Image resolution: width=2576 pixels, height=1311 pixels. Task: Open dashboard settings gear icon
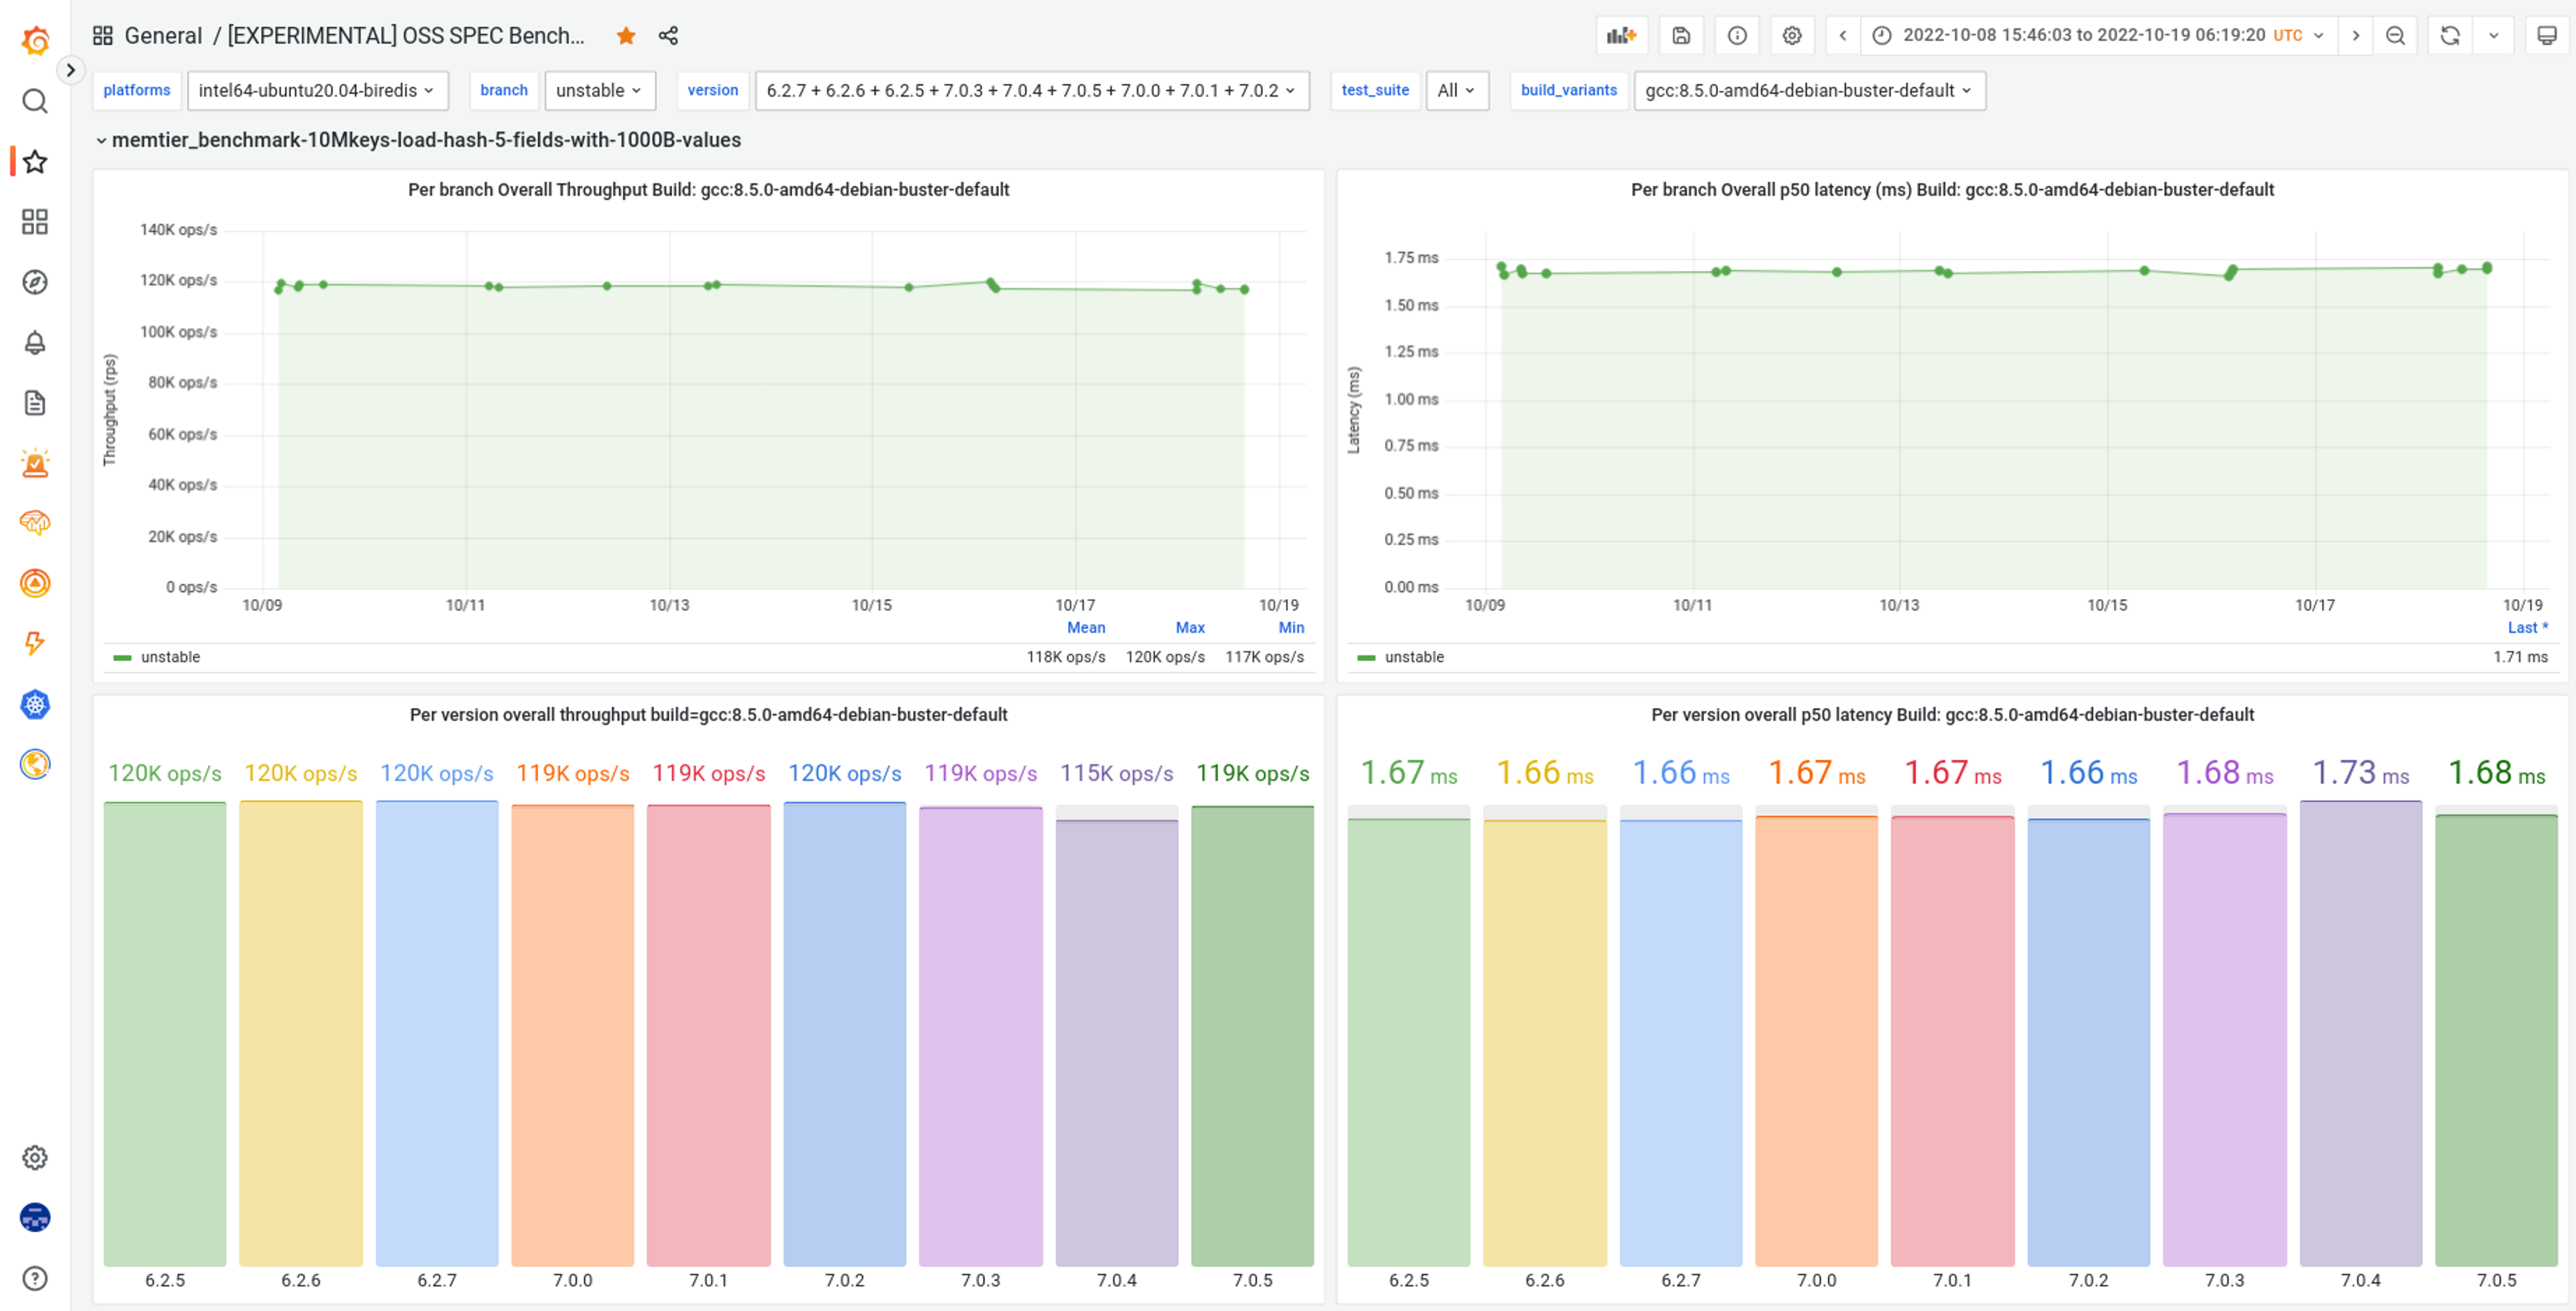tap(1792, 36)
